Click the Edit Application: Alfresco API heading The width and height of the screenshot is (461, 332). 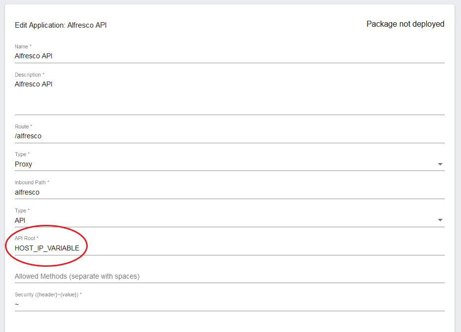(61, 25)
